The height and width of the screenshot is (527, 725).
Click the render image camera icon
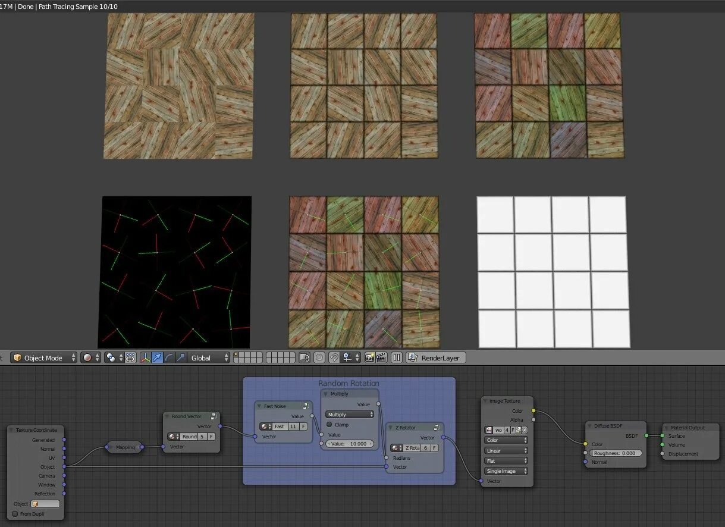click(x=369, y=357)
